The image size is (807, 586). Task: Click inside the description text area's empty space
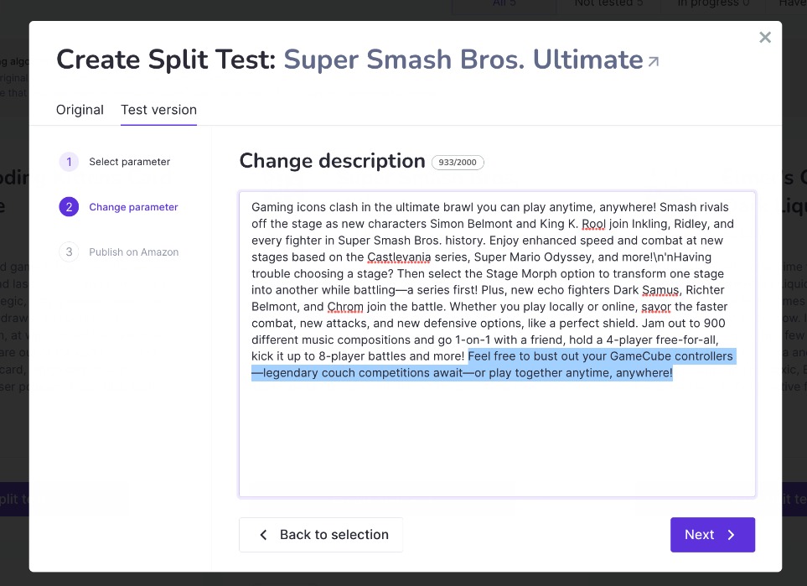coord(497,438)
